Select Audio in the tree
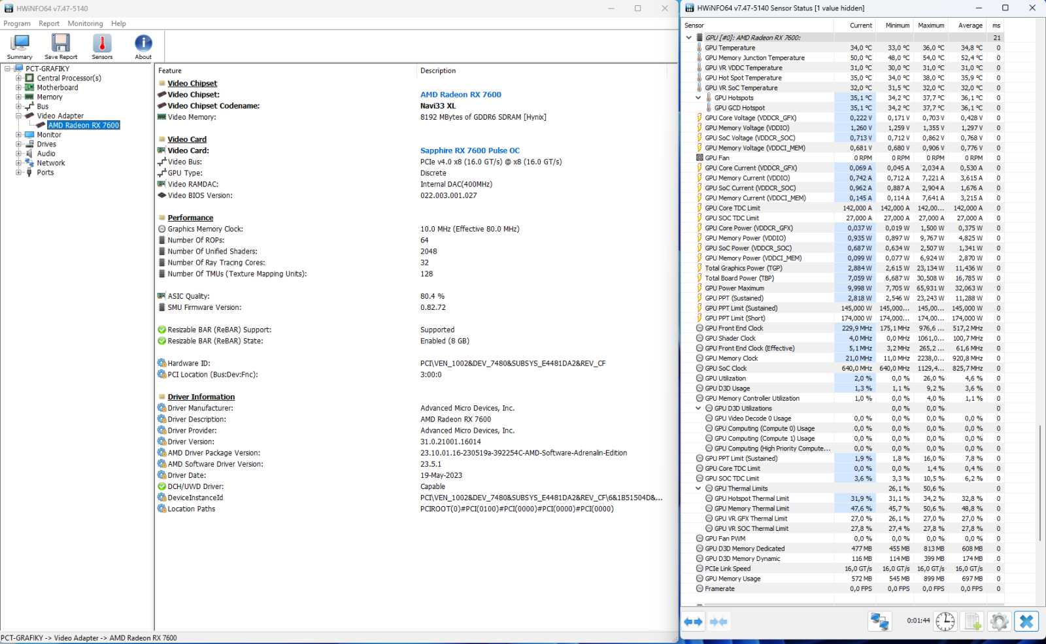 click(x=46, y=154)
